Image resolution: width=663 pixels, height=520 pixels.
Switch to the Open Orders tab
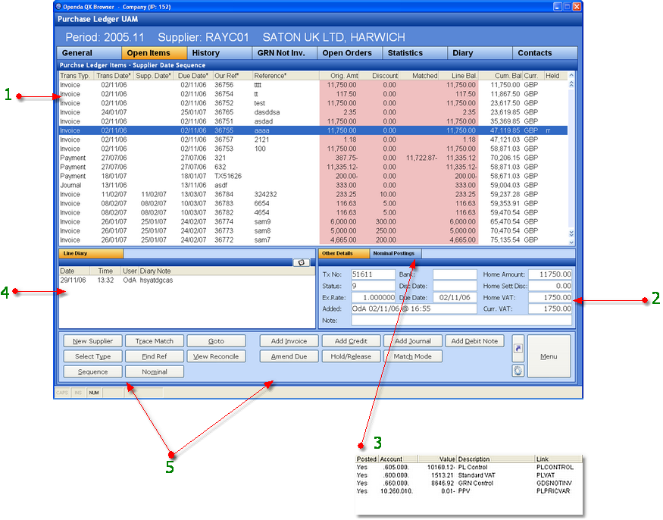click(349, 53)
